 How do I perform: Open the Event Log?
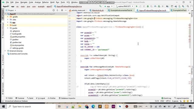[x=166, y=98]
